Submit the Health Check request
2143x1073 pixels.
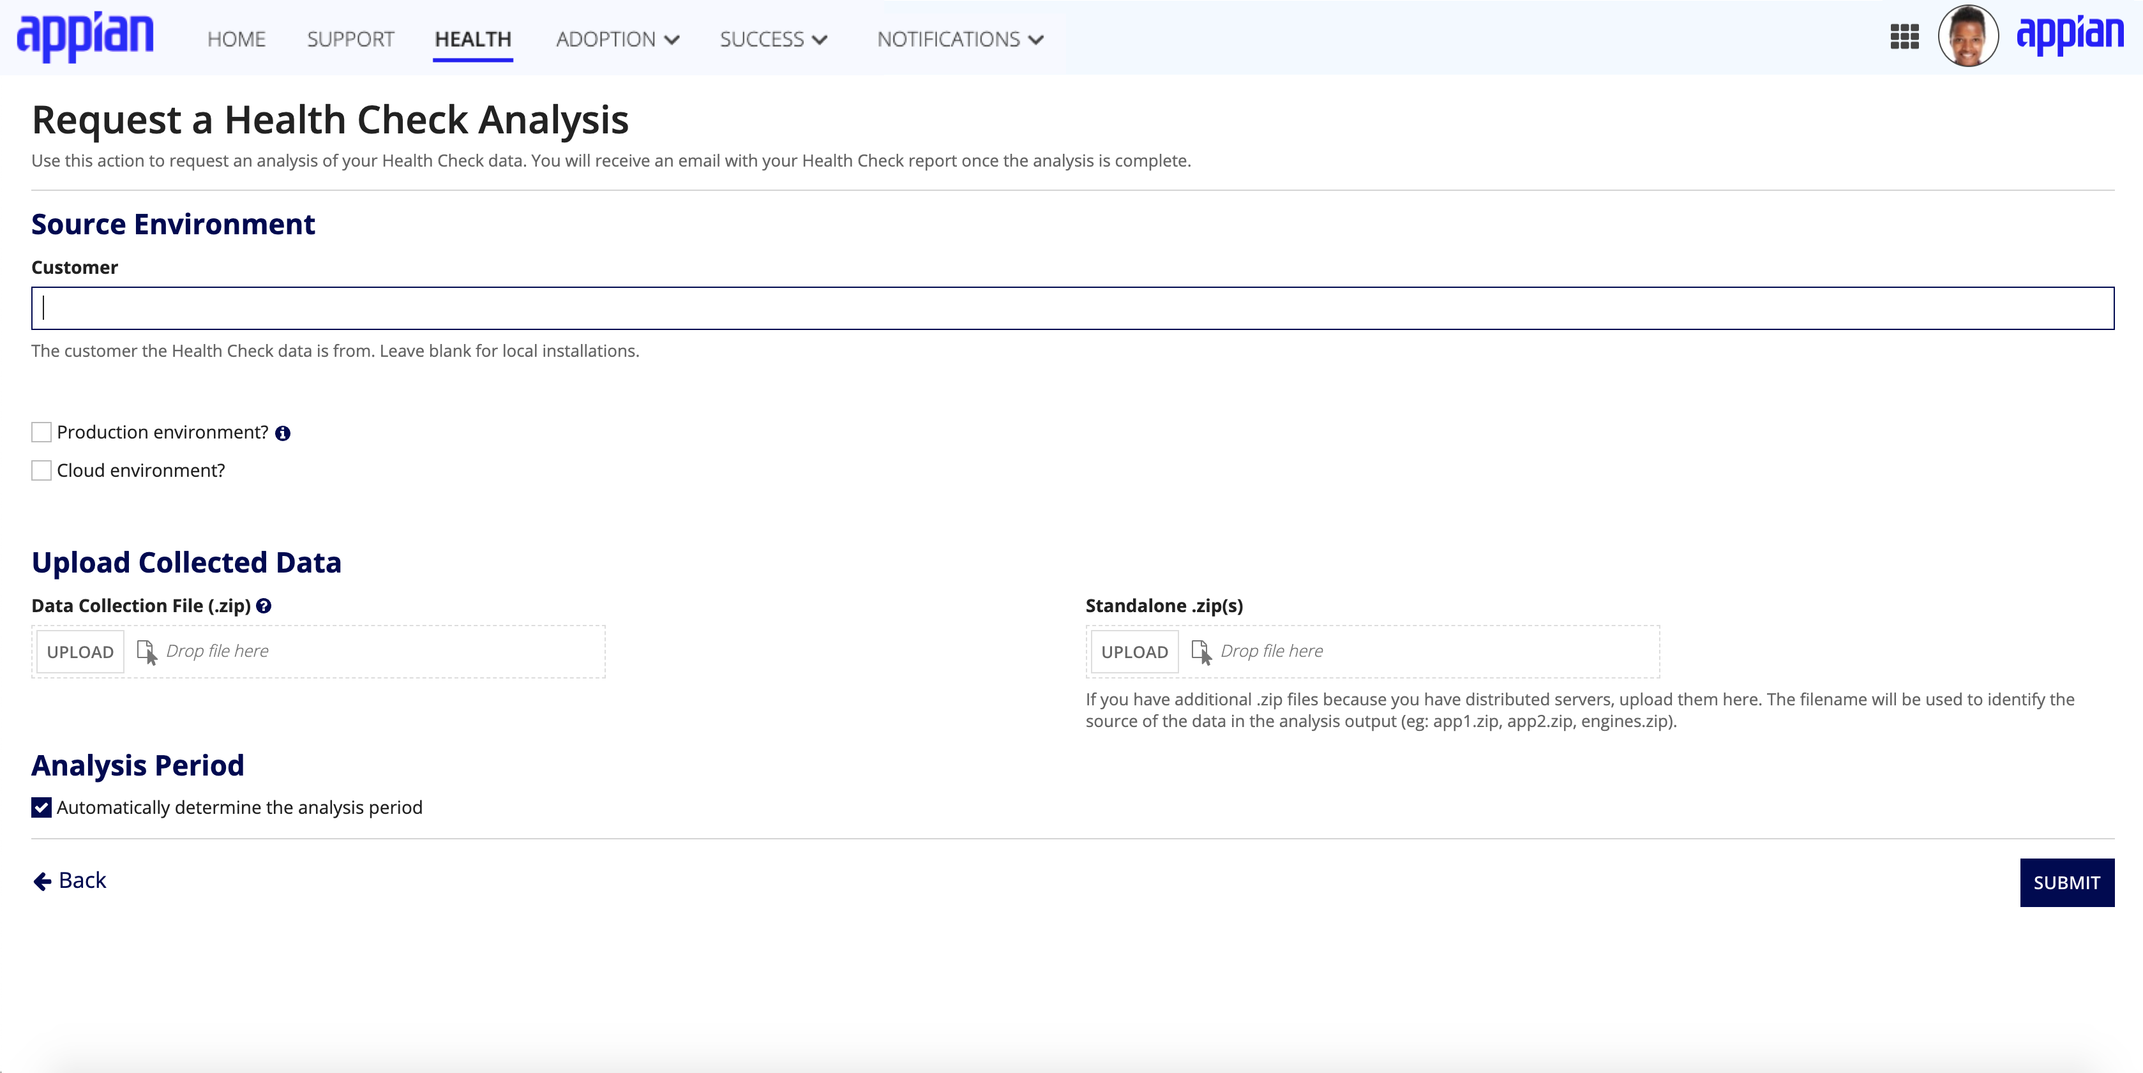[x=2066, y=883]
